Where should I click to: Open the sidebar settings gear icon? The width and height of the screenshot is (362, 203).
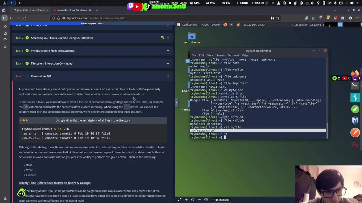[5, 199]
